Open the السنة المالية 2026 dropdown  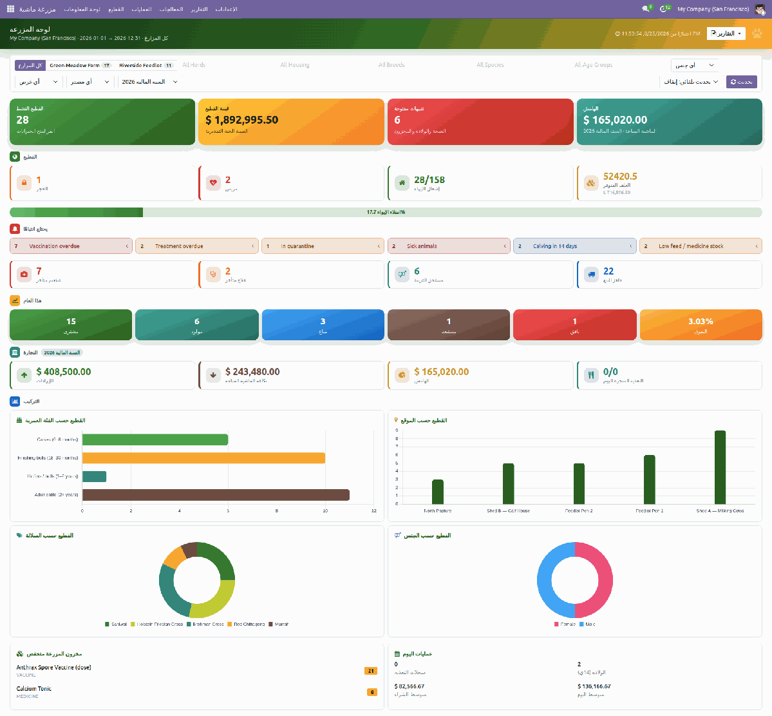[149, 82]
